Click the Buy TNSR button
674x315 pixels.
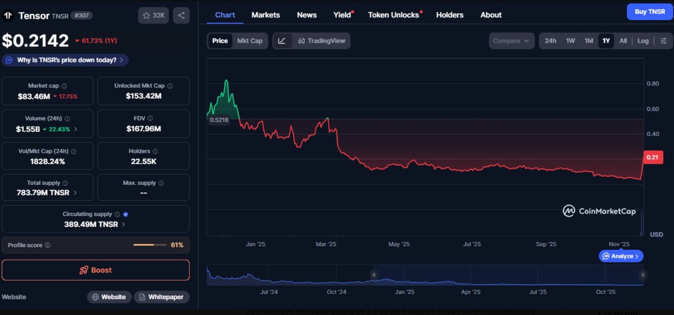[650, 12]
